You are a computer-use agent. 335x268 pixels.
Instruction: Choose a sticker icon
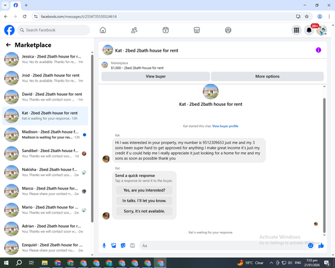pyautogui.click(x=123, y=246)
